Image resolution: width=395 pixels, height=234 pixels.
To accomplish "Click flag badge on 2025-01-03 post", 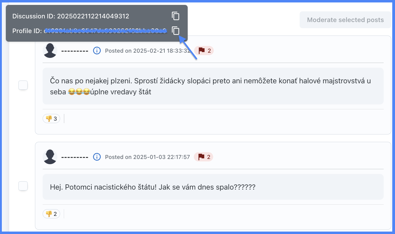I will [x=204, y=157].
